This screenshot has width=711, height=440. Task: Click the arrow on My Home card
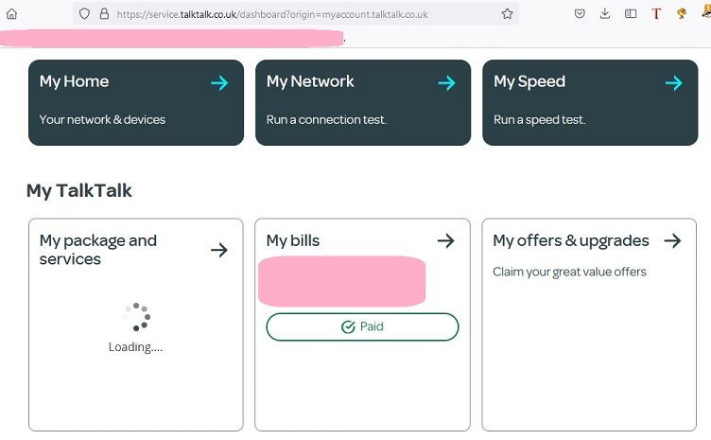219,83
